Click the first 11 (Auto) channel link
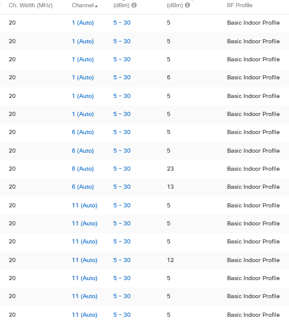The width and height of the screenshot is (289, 324). coord(85,206)
